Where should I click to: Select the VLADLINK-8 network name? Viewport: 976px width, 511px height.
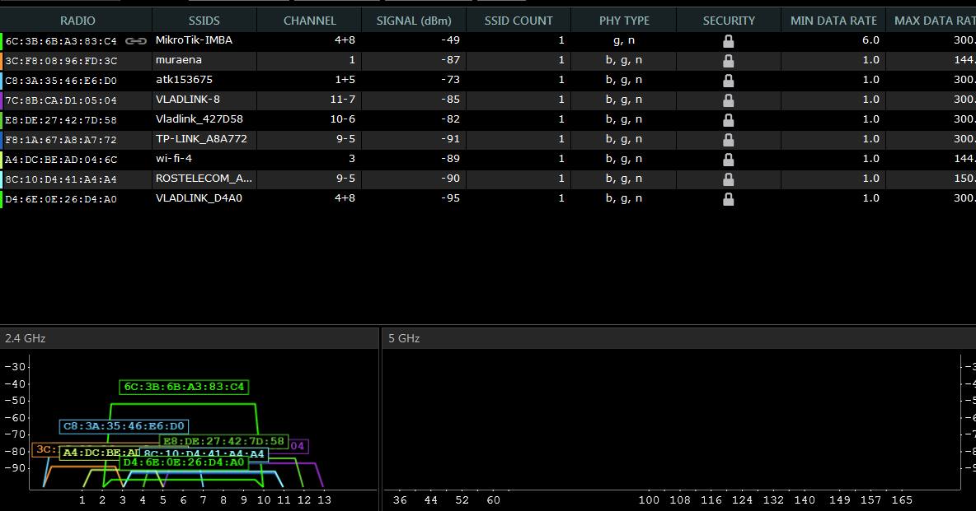pyautogui.click(x=187, y=100)
